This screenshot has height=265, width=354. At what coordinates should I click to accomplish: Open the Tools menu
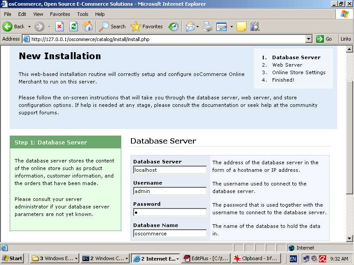pos(82,14)
